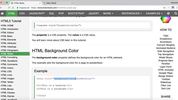Open HTML Colors in sidebar
178x100 pixels.
click(x=7, y=68)
